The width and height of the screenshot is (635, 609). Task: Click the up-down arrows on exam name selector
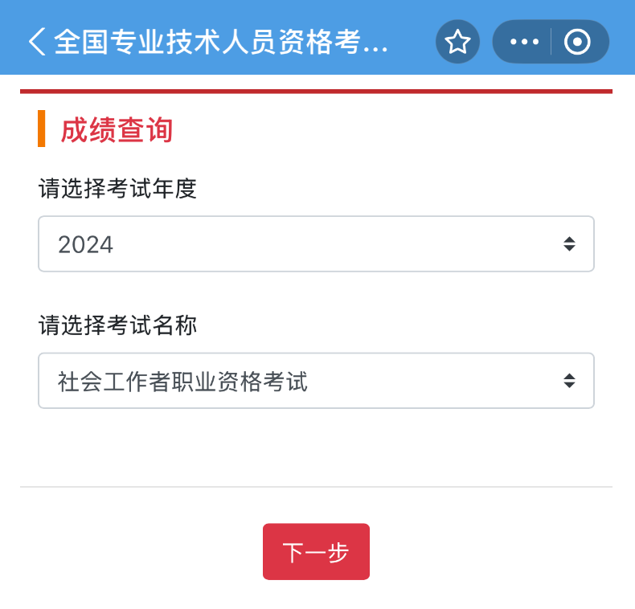coord(569,381)
